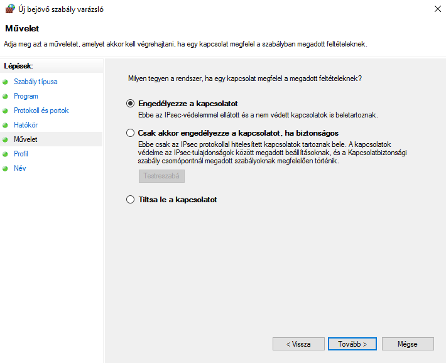Click the green bullet beside Profil
This screenshot has width=446, height=363.
6,154
